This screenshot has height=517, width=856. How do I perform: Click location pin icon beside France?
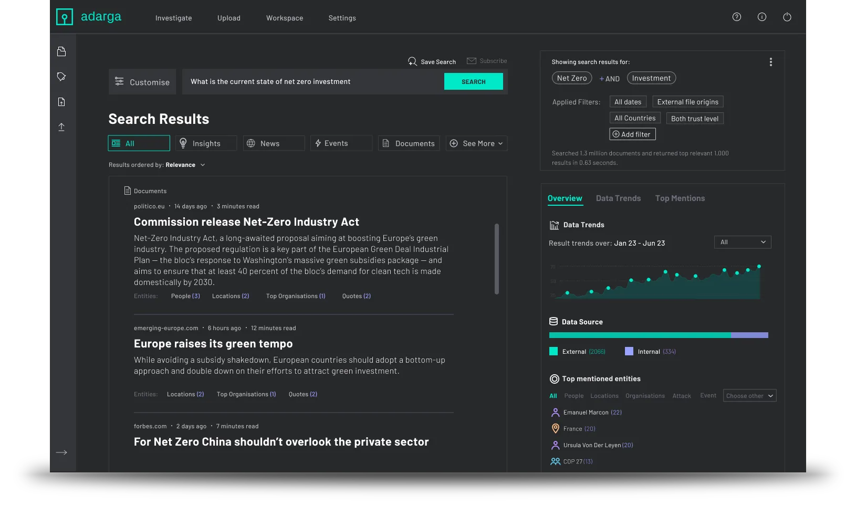pyautogui.click(x=555, y=429)
